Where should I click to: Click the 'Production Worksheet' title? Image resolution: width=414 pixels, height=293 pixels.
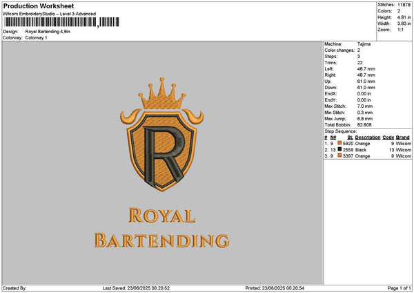pos(39,6)
